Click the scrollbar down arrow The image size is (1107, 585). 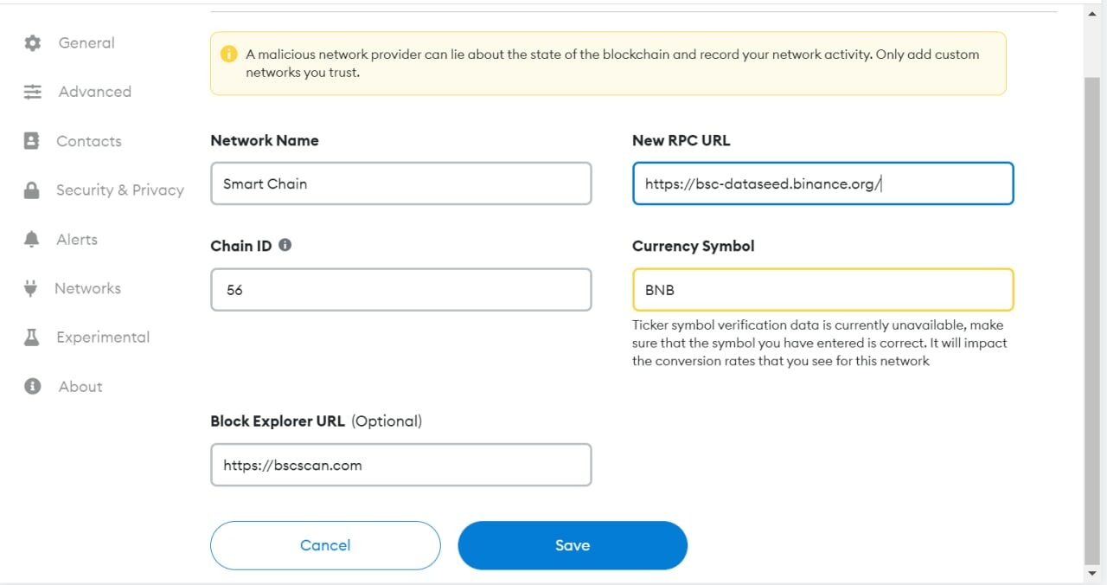(x=1092, y=573)
